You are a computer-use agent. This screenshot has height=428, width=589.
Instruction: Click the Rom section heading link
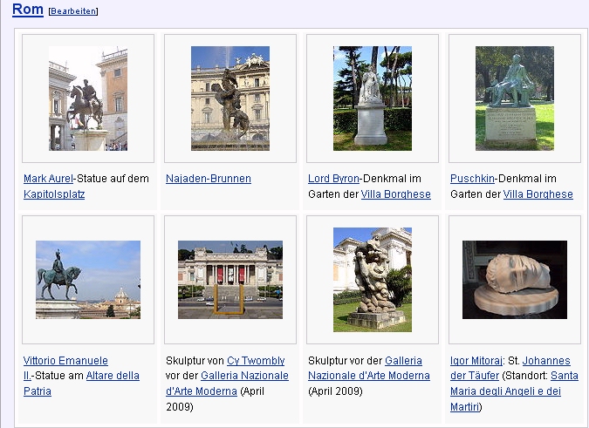tap(28, 9)
